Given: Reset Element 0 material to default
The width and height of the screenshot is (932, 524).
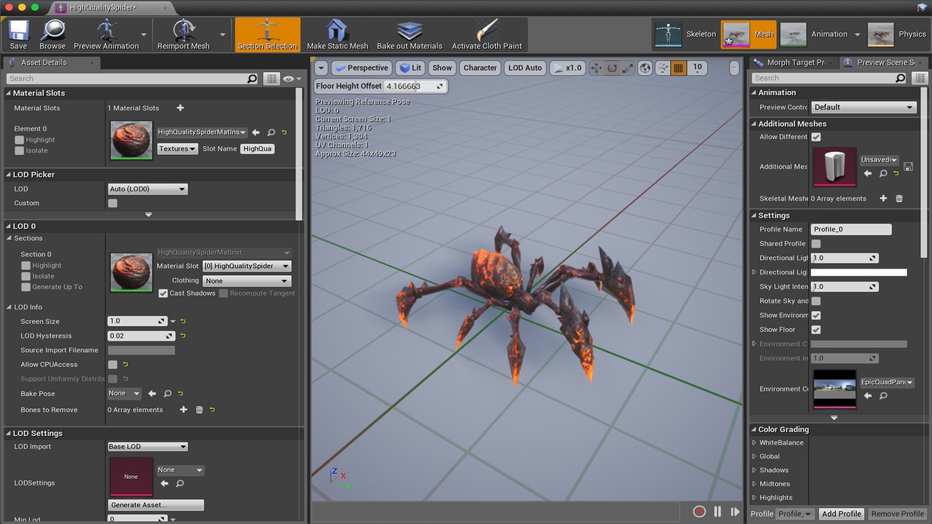Looking at the screenshot, I should pos(285,132).
